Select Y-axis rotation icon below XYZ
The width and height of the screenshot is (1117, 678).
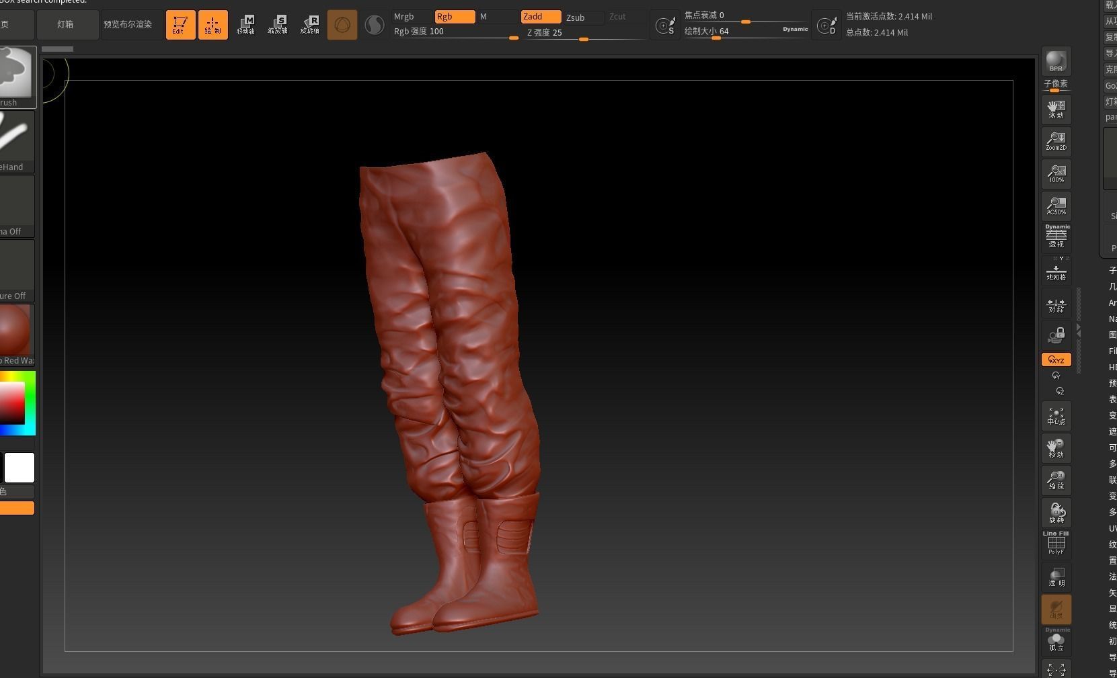pos(1056,376)
